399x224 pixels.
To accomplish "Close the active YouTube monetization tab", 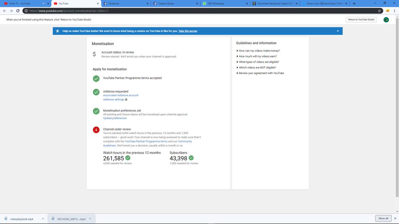I will point(97,3).
